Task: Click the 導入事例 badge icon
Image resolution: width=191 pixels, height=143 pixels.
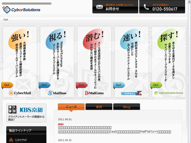Action: click(x=12, y=109)
